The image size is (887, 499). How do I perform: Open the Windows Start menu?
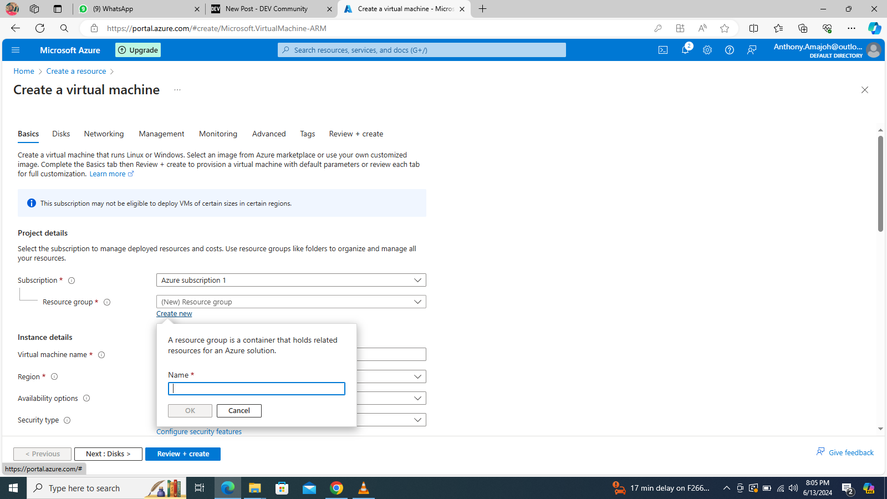coord(13,488)
